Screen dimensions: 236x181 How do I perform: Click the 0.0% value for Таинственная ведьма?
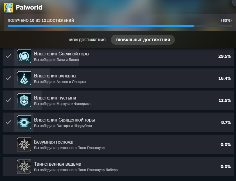(x=226, y=166)
